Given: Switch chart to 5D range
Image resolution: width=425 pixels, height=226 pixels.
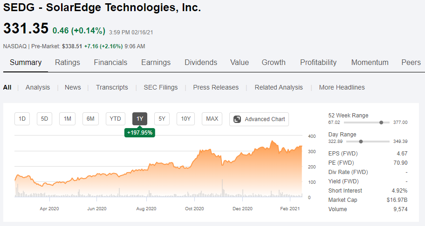Looking at the screenshot, I should (45, 119).
